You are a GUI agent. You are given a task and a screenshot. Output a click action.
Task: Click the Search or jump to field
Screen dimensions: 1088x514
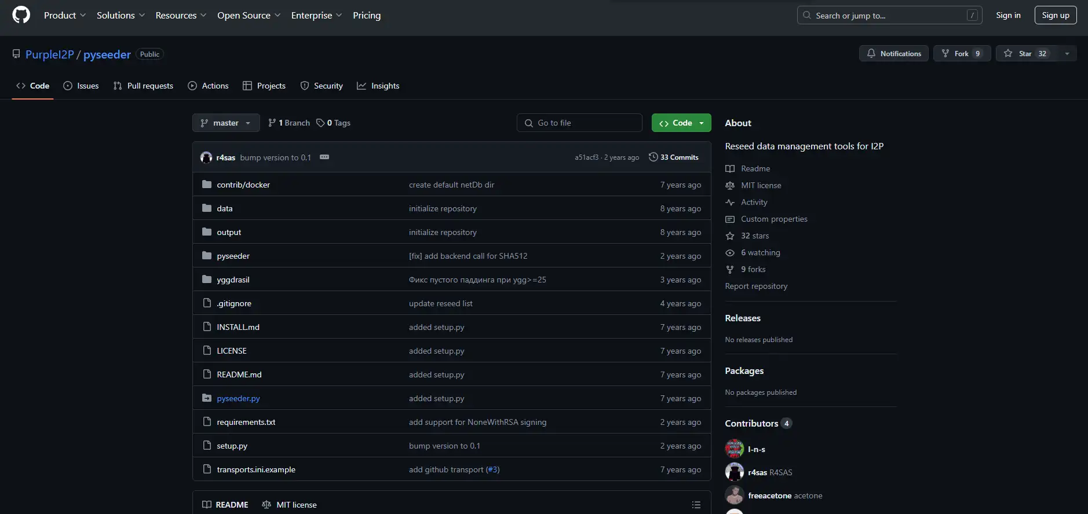coord(890,16)
